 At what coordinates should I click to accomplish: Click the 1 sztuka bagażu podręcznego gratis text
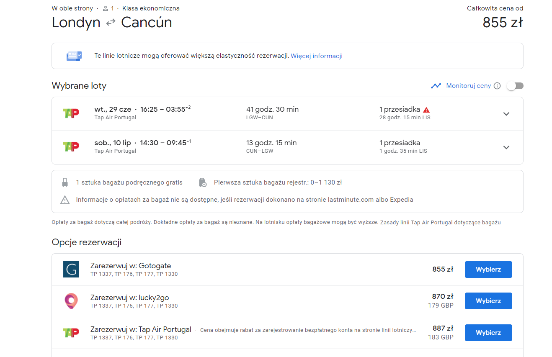point(129,182)
